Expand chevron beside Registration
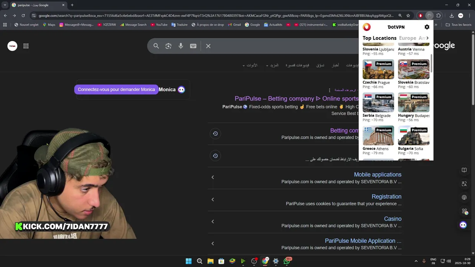Screen dimensions: 475x267 tap(213, 200)
